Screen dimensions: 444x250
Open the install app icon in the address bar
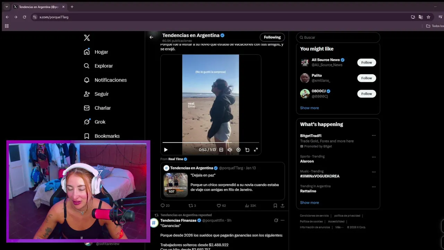[413, 17]
